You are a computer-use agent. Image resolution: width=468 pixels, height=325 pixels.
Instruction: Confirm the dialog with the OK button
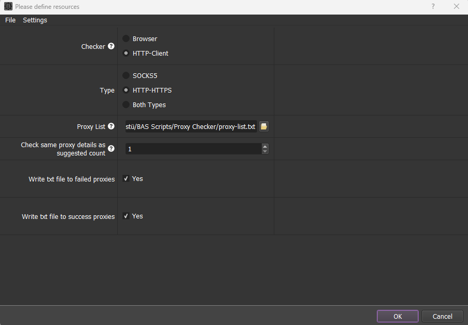(397, 316)
